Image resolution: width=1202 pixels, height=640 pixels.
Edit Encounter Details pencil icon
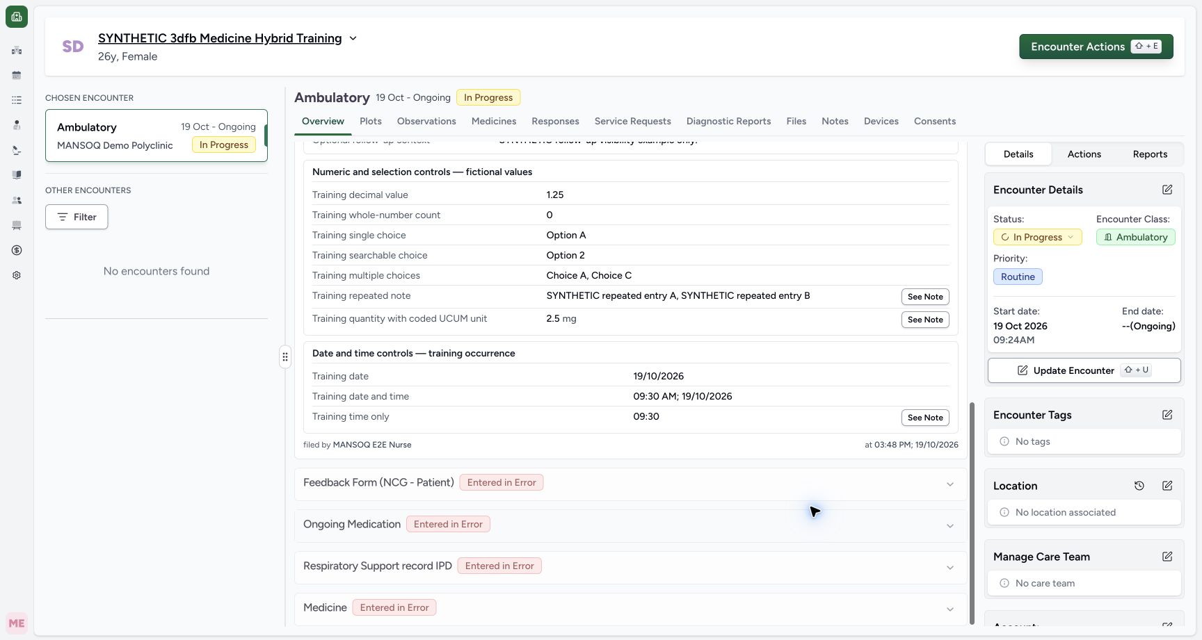[x=1167, y=190]
